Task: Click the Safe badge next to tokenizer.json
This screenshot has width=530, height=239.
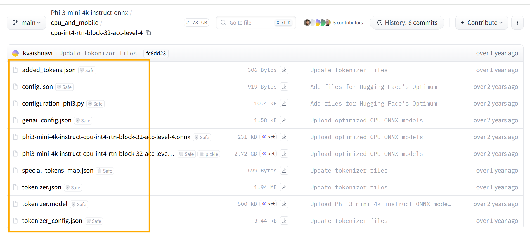Action: click(x=73, y=187)
